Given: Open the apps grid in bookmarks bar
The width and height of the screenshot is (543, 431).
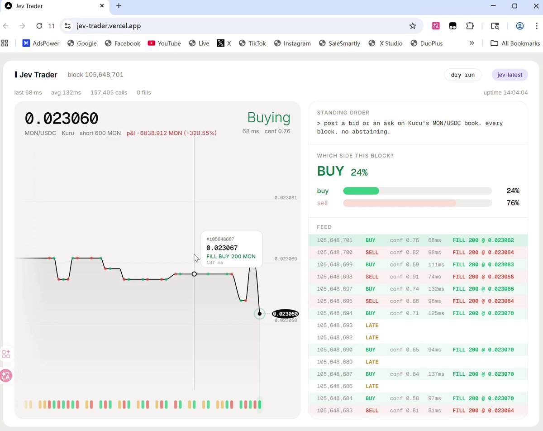Looking at the screenshot, I should (x=5, y=43).
